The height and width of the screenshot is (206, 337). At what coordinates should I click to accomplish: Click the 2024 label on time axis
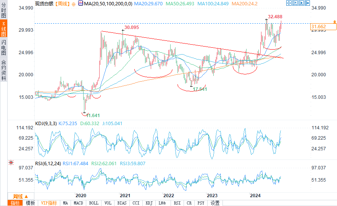(x=255, y=195)
